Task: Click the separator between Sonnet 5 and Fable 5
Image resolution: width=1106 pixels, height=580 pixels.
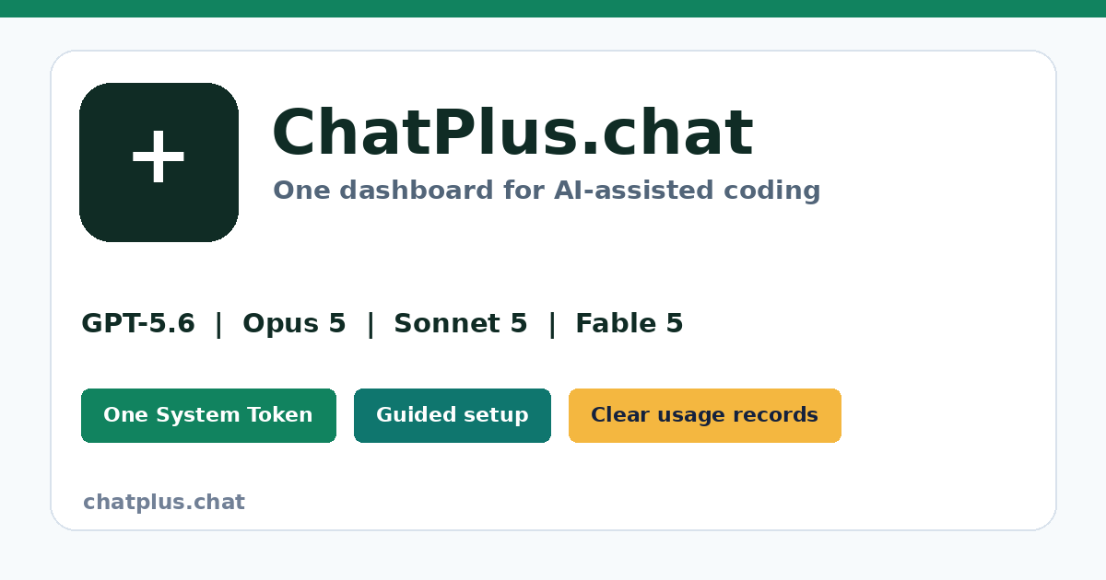Action: pos(552,324)
